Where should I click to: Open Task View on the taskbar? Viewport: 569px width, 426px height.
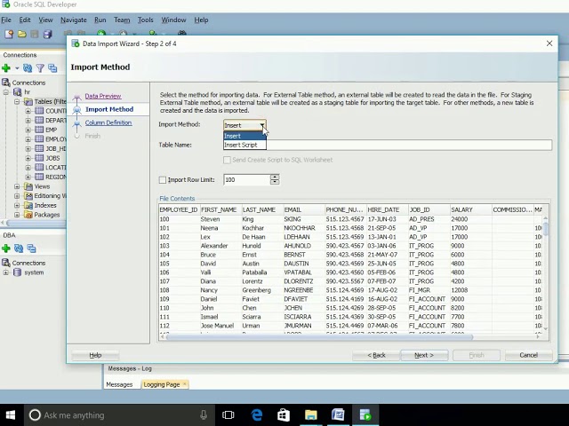pyautogui.click(x=228, y=415)
